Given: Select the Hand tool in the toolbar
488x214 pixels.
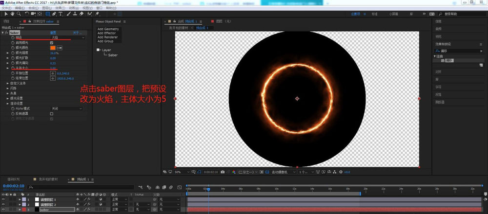Looking at the screenshot, I should 11,14.
